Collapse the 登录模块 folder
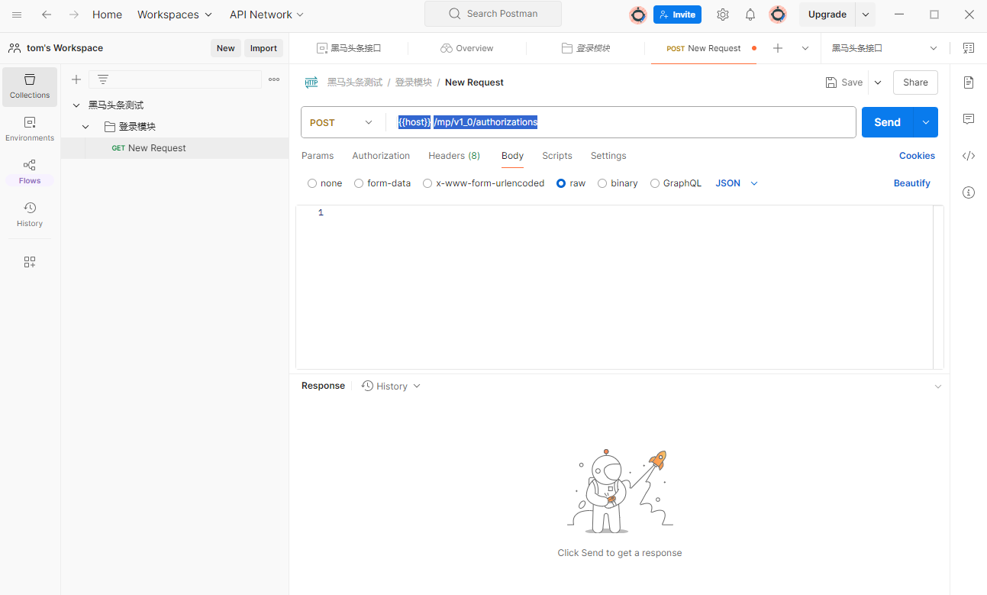The width and height of the screenshot is (987, 595). tap(85, 127)
